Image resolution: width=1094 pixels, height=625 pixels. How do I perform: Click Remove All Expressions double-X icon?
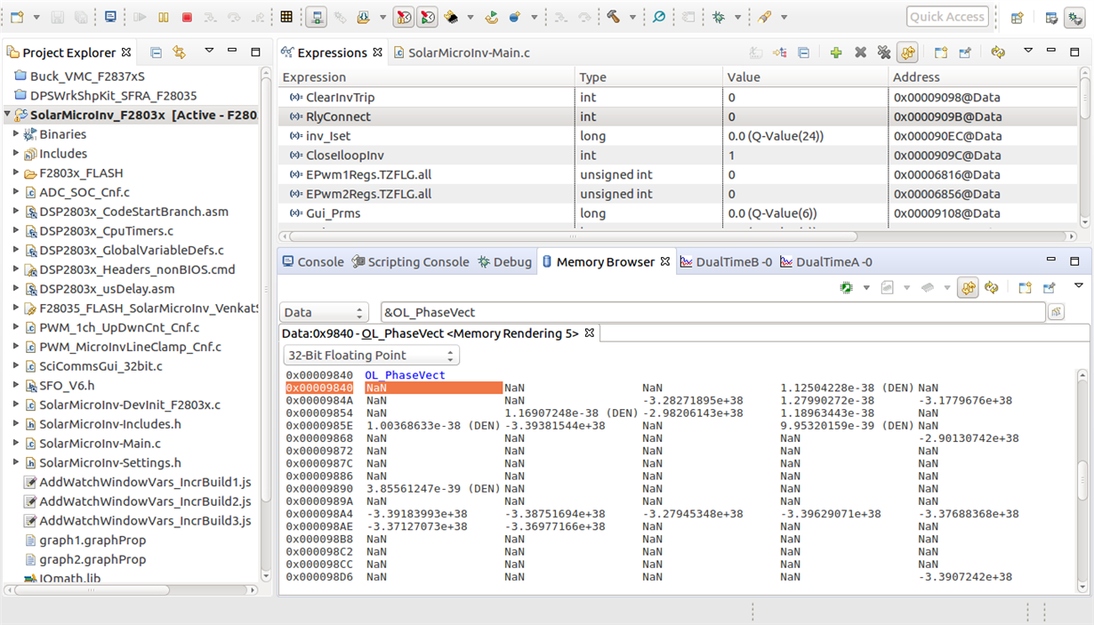(883, 52)
